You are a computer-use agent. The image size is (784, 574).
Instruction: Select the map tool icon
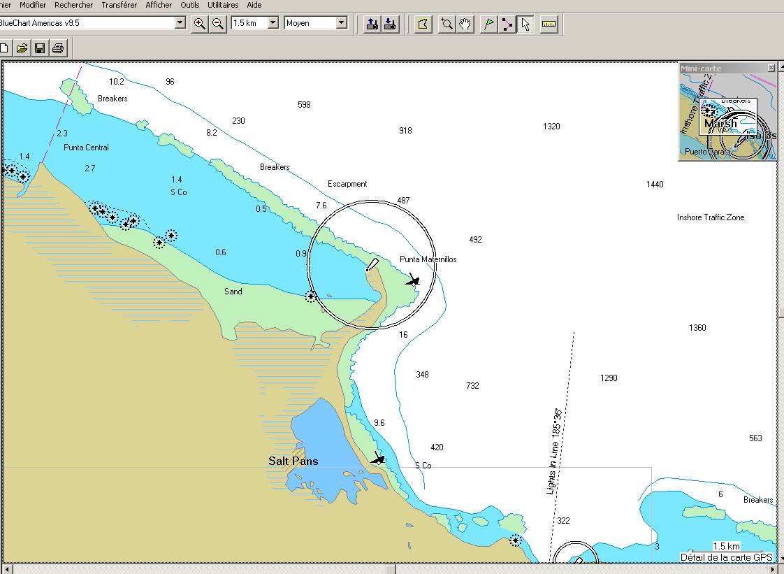[x=422, y=24]
